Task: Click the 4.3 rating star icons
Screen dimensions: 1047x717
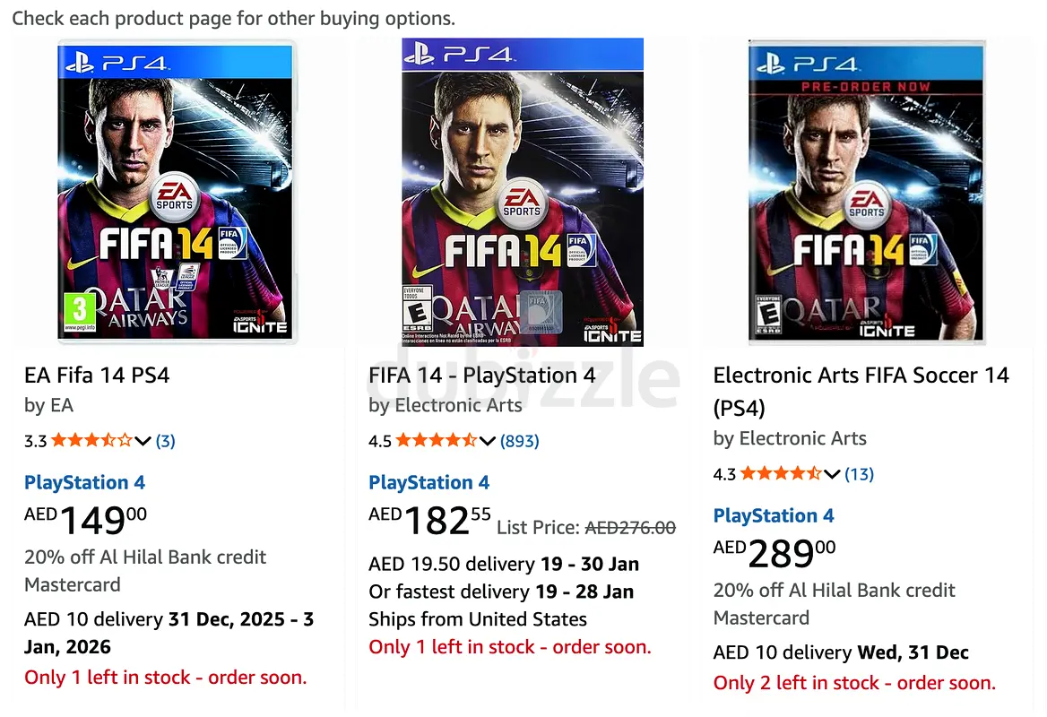Action: (x=780, y=474)
